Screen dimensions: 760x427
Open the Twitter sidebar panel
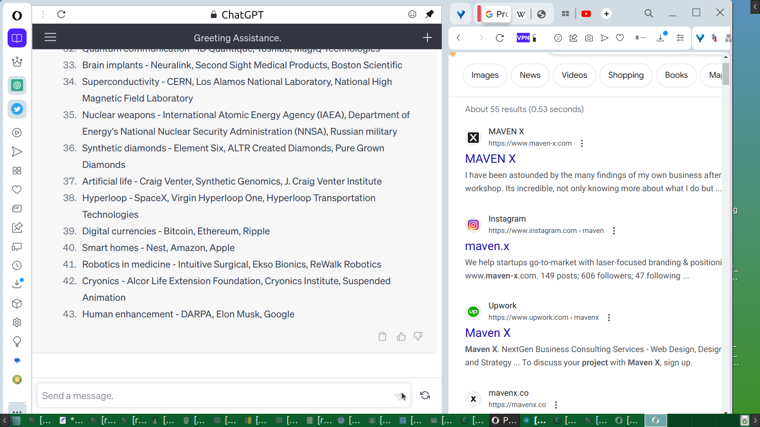17,109
